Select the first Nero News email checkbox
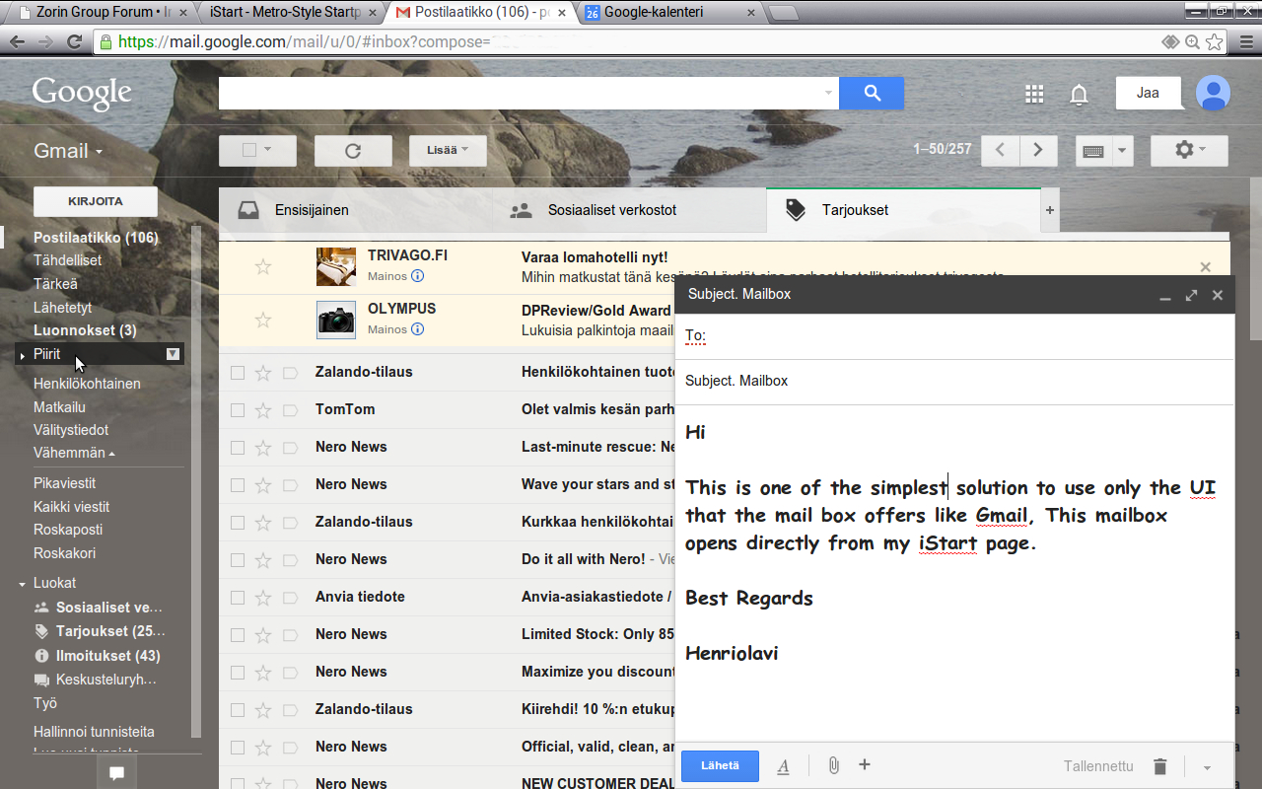This screenshot has width=1262, height=789. coord(238,448)
